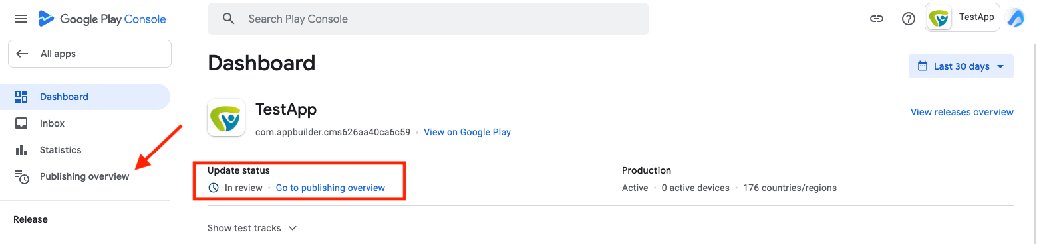Go back to All apps
This screenshot has width=1037, height=244.
[90, 54]
